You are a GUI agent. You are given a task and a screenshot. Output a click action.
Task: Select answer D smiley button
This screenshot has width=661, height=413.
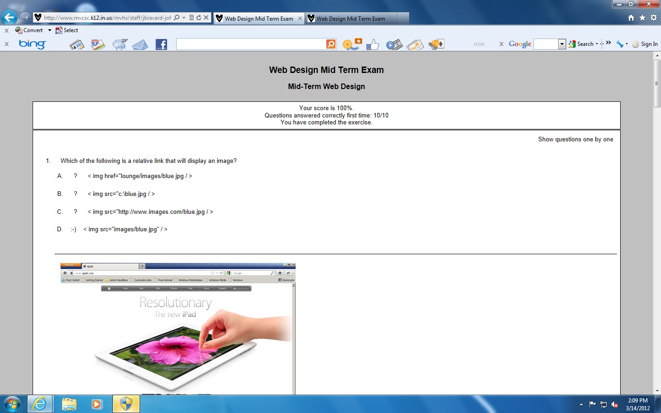click(73, 229)
